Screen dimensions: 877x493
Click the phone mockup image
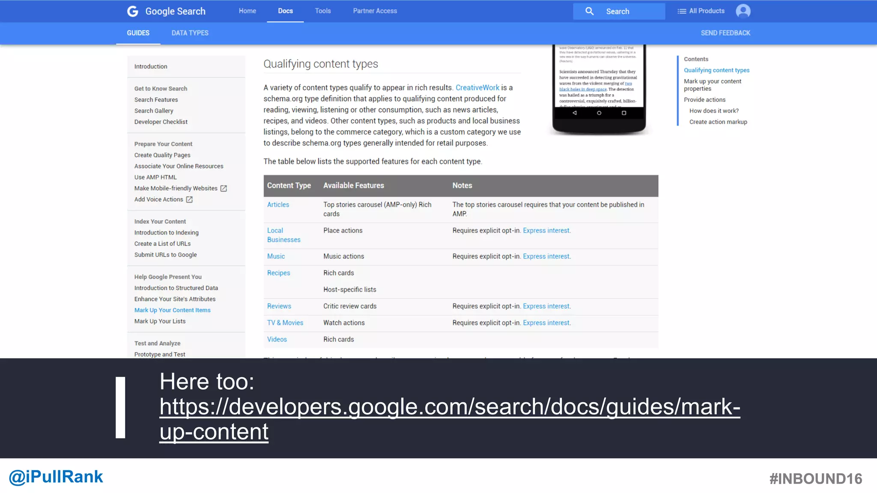coord(599,89)
